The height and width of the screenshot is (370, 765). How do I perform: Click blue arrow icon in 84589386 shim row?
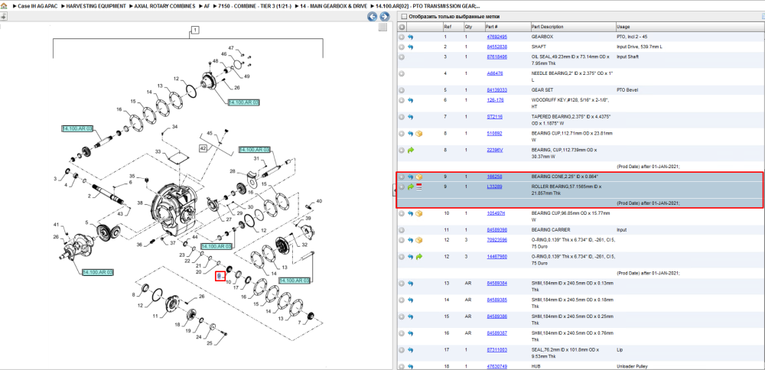click(x=410, y=316)
